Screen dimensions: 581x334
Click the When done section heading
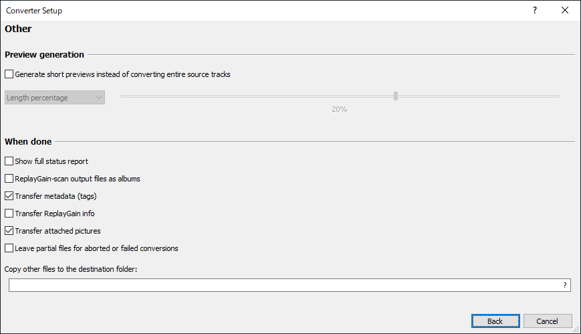[x=28, y=141]
